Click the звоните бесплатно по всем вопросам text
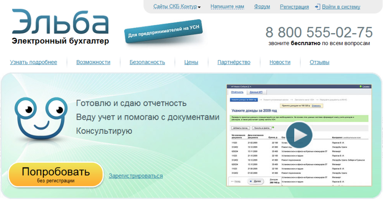383x202 pixels. (x=319, y=44)
